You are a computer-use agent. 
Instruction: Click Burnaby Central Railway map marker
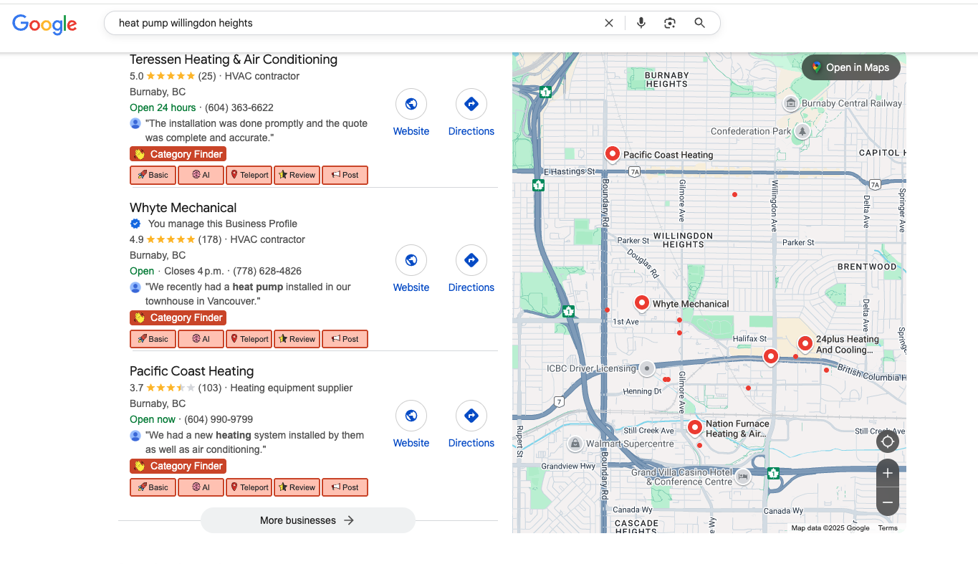pos(791,103)
